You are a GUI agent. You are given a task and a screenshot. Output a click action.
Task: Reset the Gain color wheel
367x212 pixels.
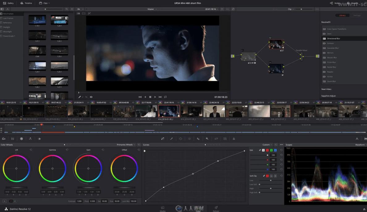[x=103, y=149]
